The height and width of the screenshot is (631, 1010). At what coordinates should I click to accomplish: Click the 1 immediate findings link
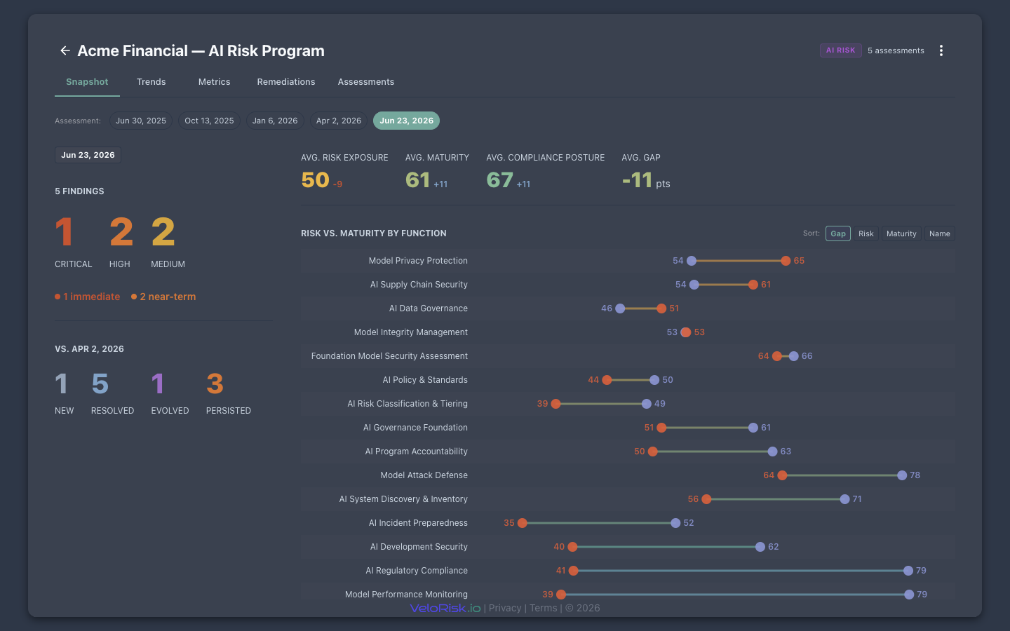[x=88, y=297]
